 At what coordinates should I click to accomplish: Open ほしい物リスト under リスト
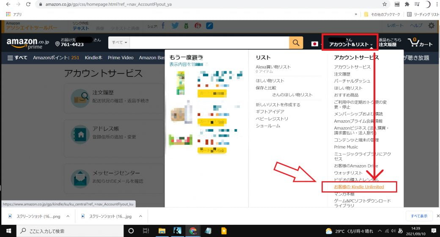pos(269,81)
